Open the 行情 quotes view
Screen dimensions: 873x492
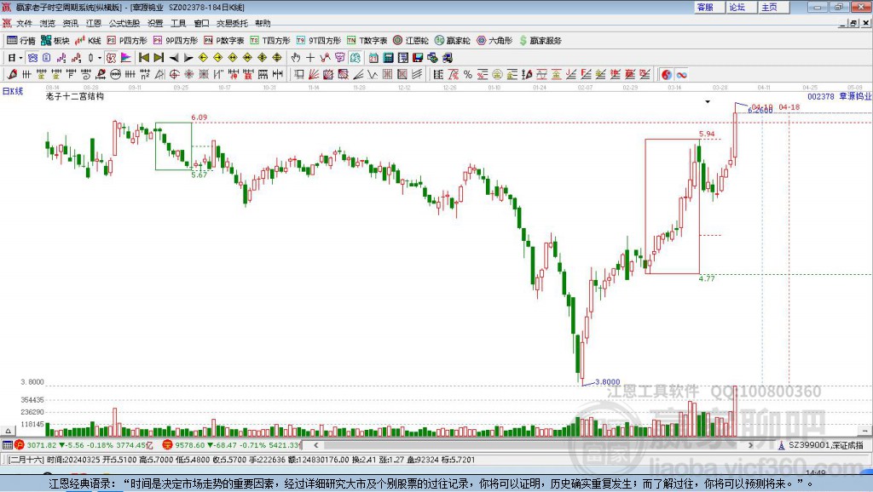21,41
